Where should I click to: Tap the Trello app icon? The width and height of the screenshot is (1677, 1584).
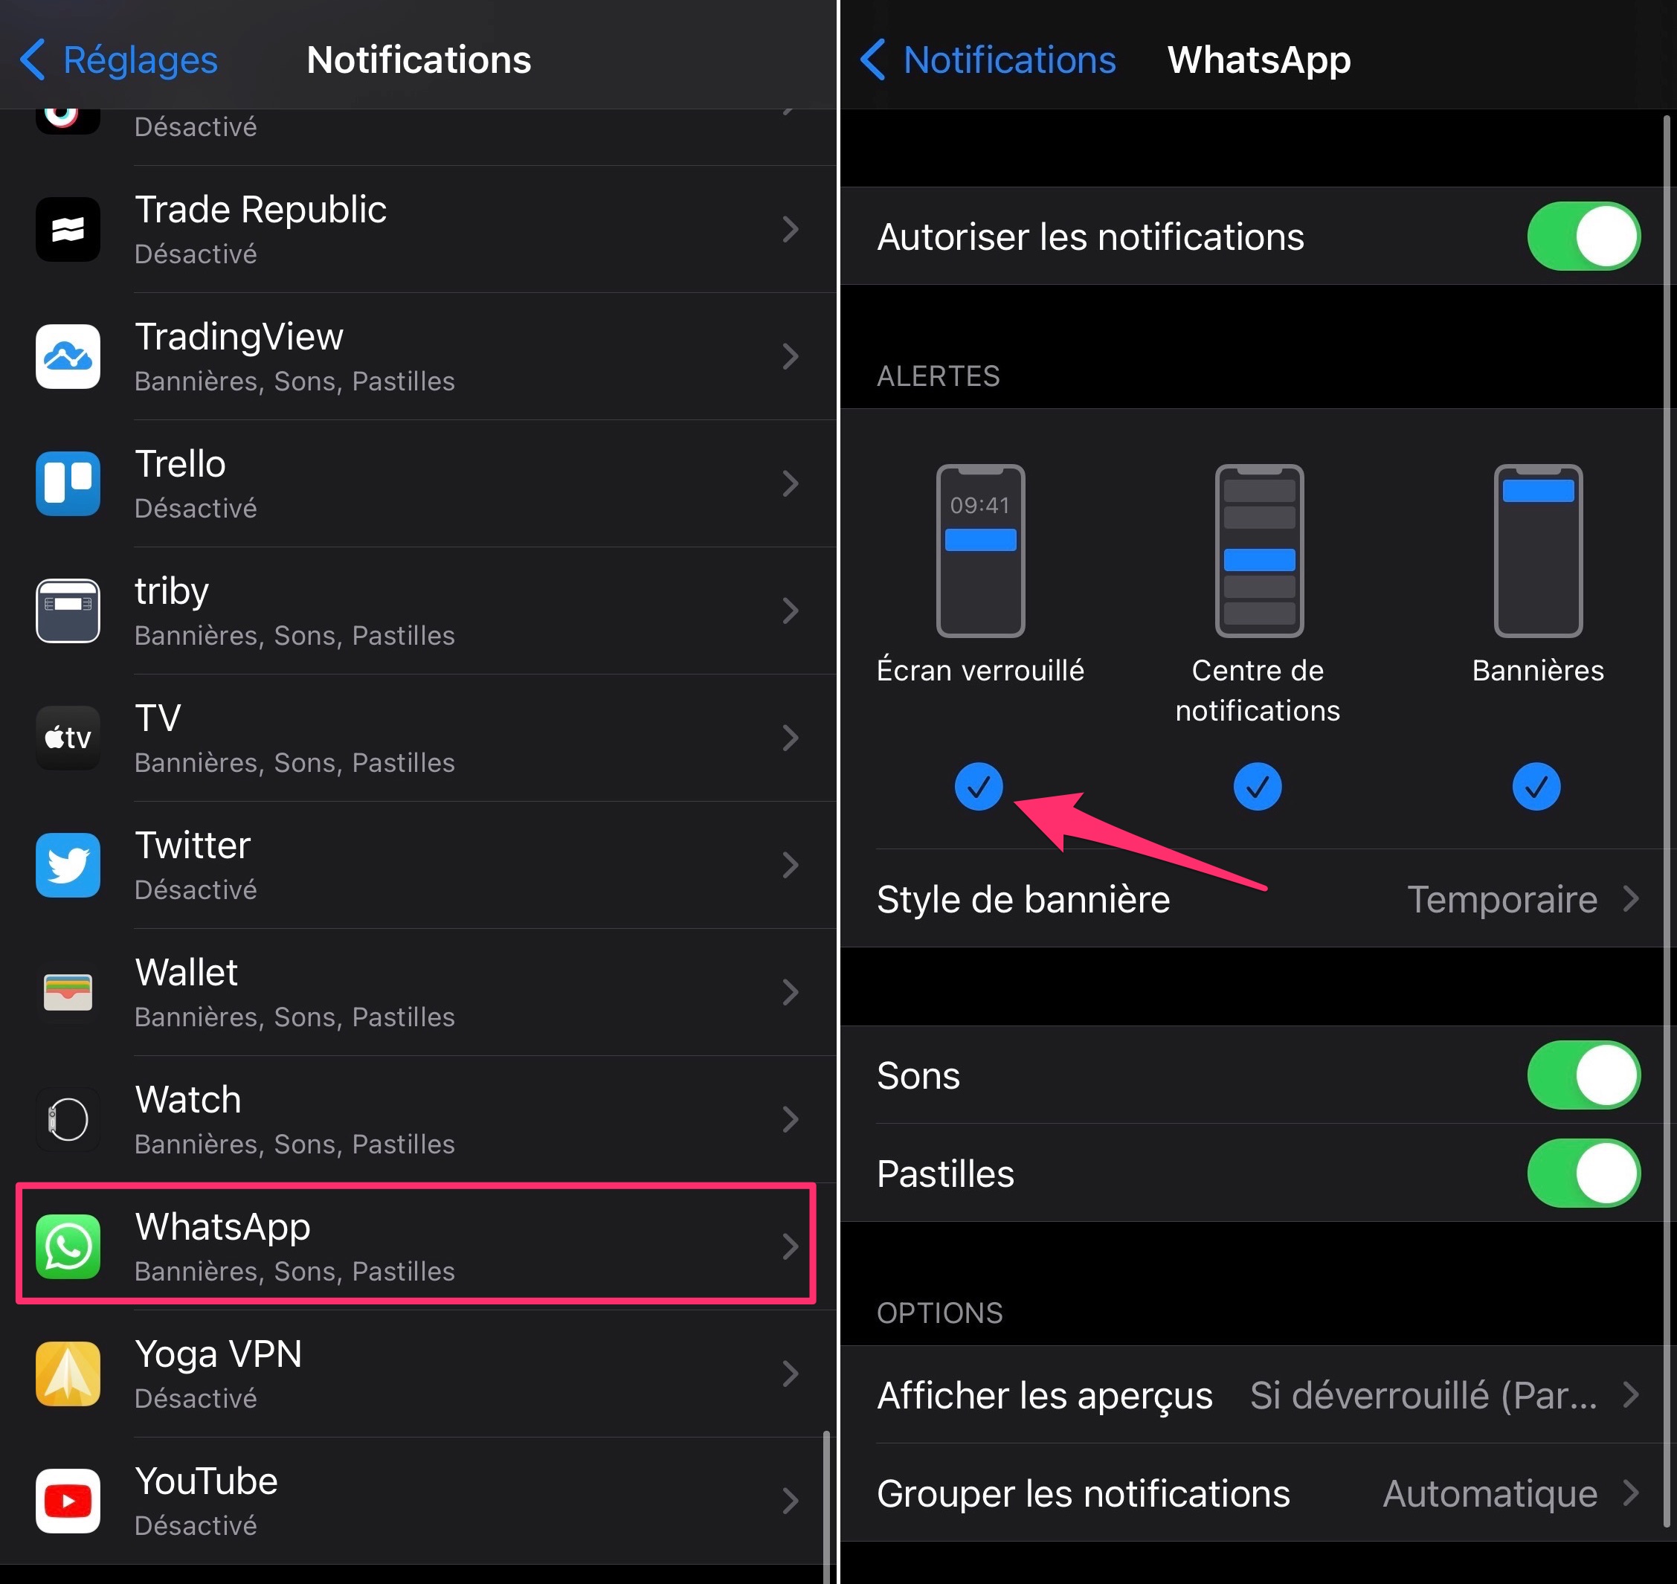click(68, 484)
